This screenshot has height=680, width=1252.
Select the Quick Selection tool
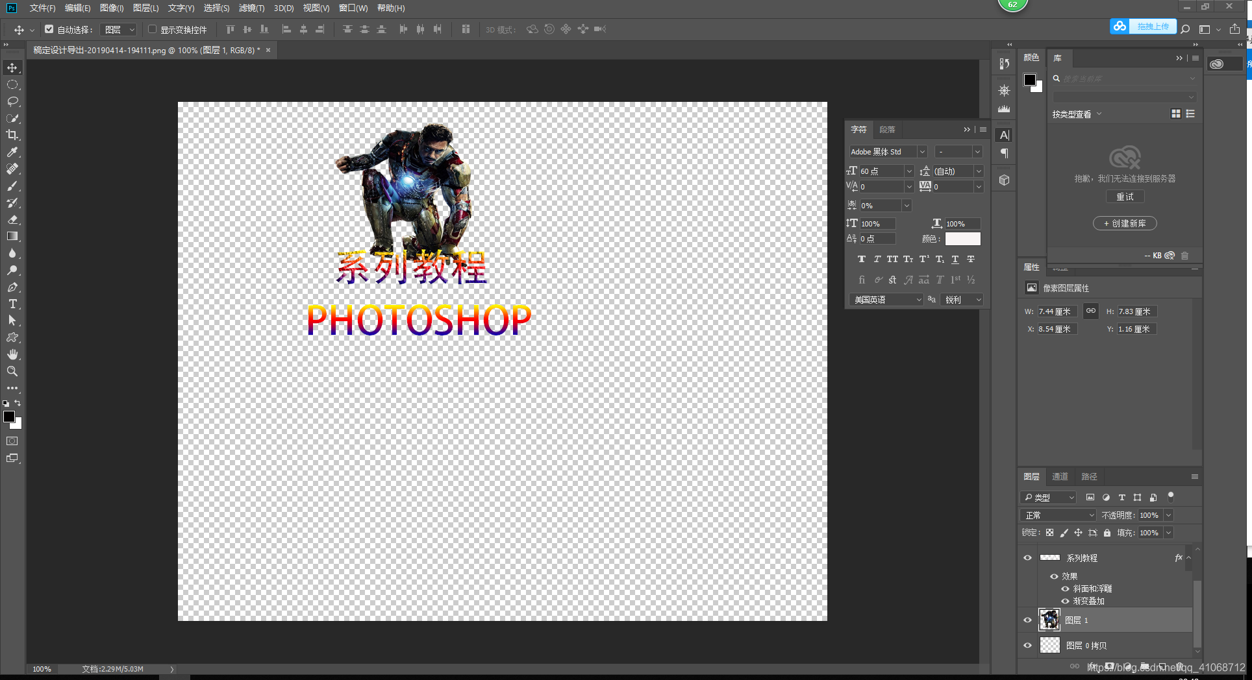click(12, 118)
